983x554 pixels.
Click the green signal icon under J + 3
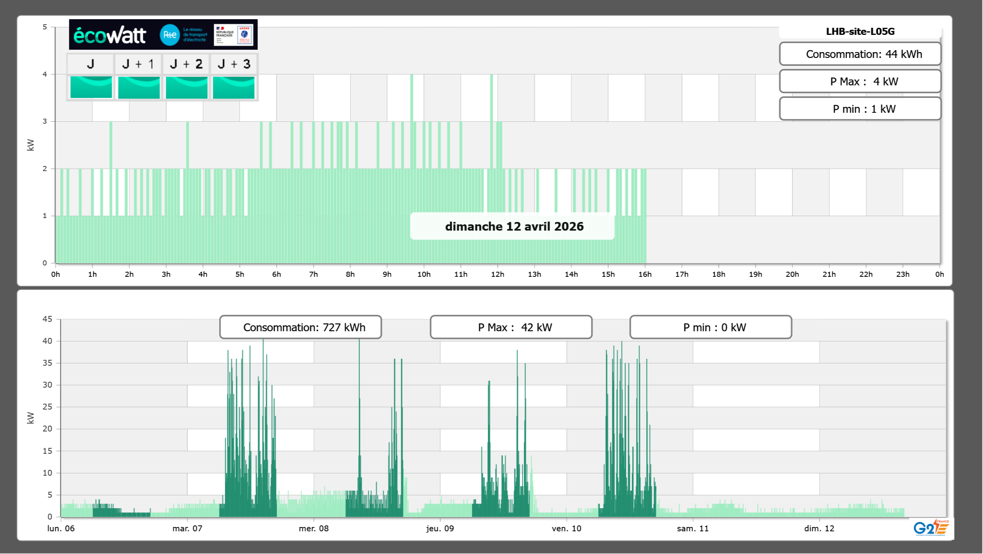click(234, 87)
